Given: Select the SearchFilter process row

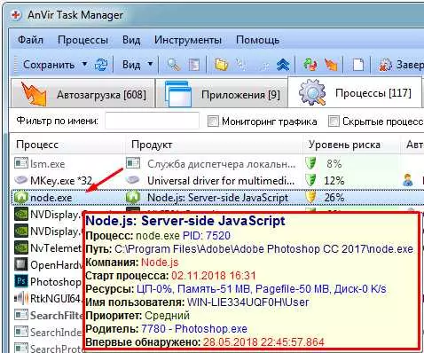Looking at the screenshot, I should [47, 315].
